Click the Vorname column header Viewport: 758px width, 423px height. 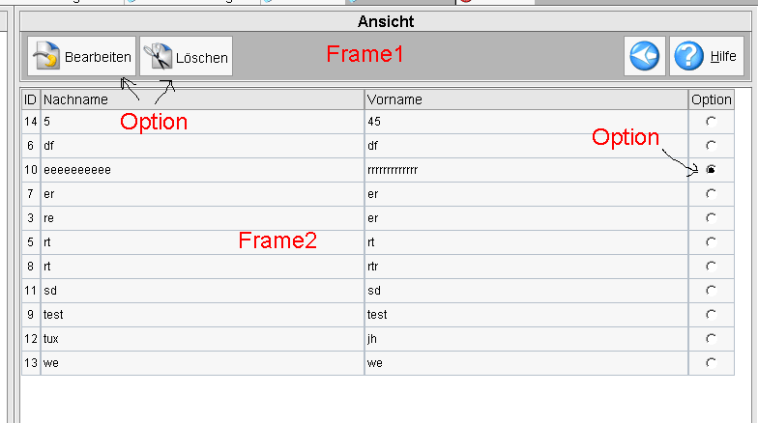pos(526,99)
